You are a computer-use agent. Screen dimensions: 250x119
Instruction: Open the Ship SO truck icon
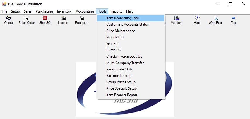click(45, 20)
